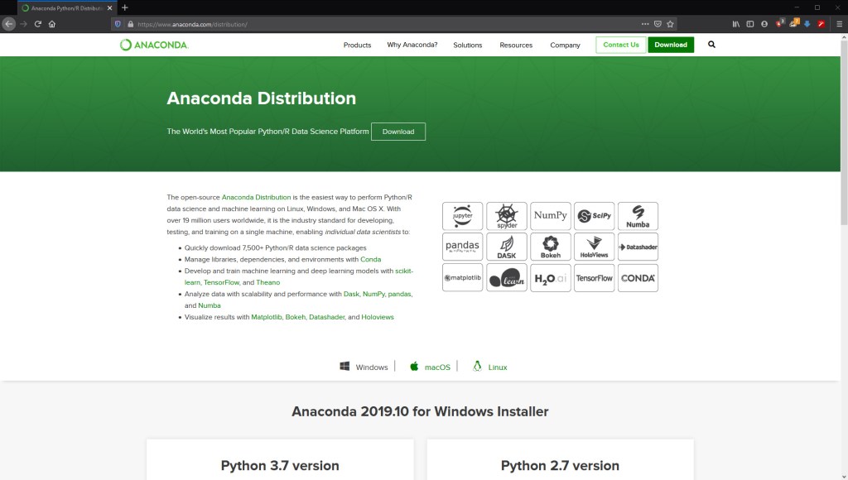This screenshot has width=848, height=480.
Task: Click the Anaconda logo in header
Action: (x=154, y=45)
